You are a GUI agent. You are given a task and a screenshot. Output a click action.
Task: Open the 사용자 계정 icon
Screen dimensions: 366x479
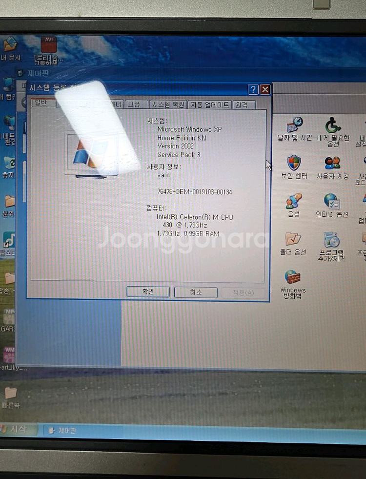[333, 167]
